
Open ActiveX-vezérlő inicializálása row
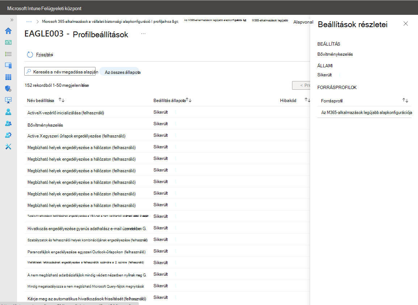click(66, 113)
